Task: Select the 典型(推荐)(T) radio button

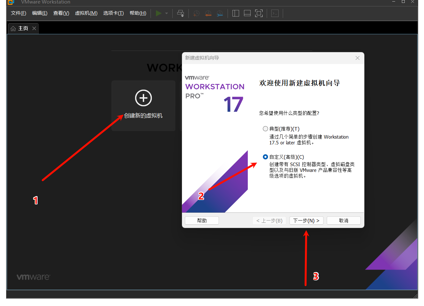Action: (x=265, y=129)
